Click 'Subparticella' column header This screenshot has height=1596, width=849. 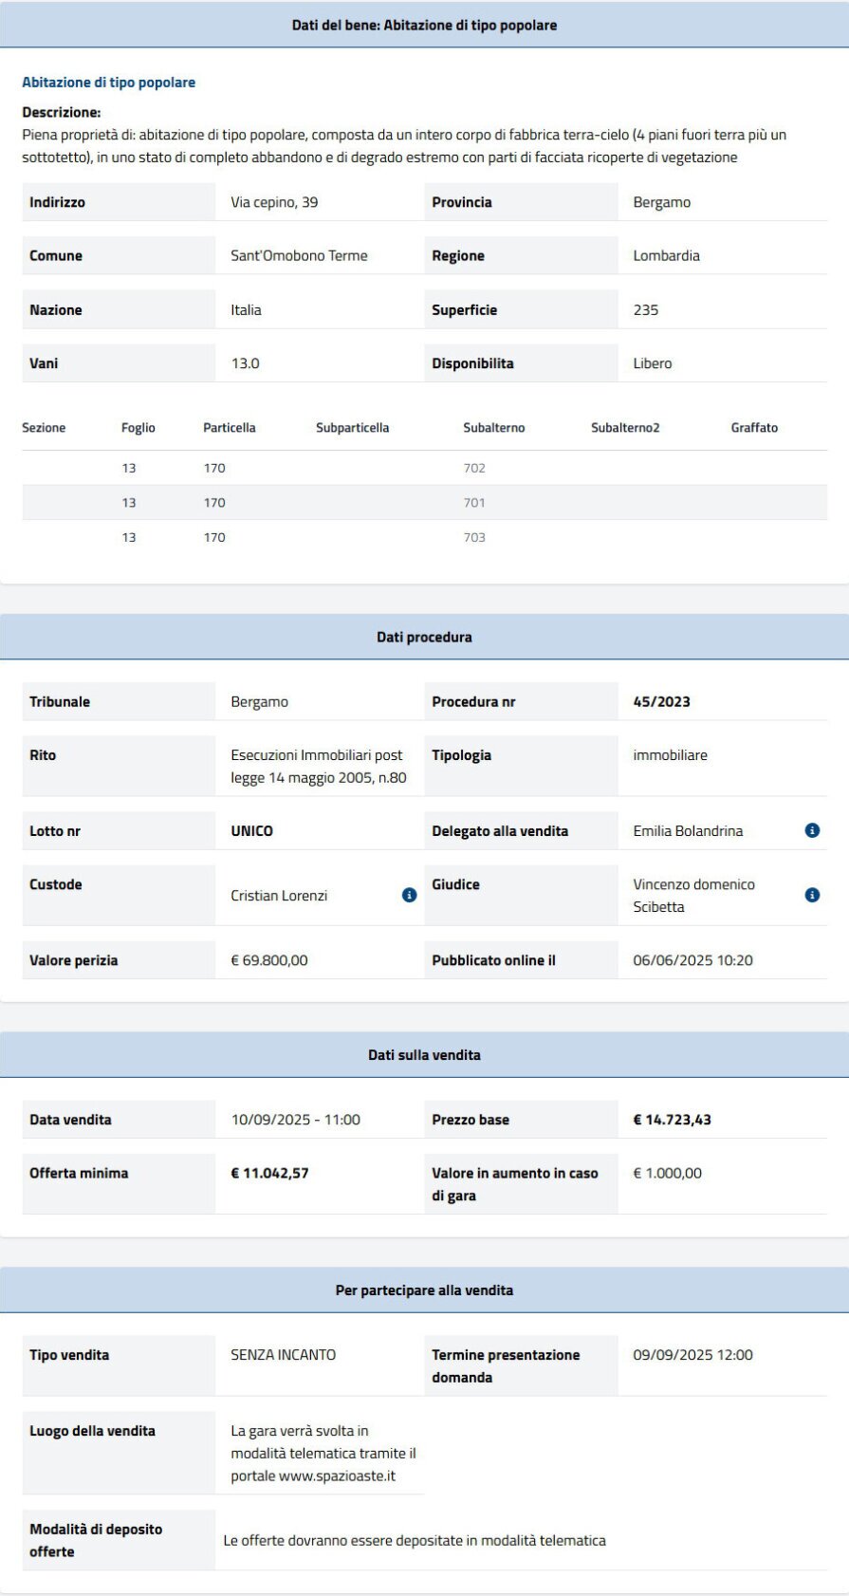tap(352, 428)
